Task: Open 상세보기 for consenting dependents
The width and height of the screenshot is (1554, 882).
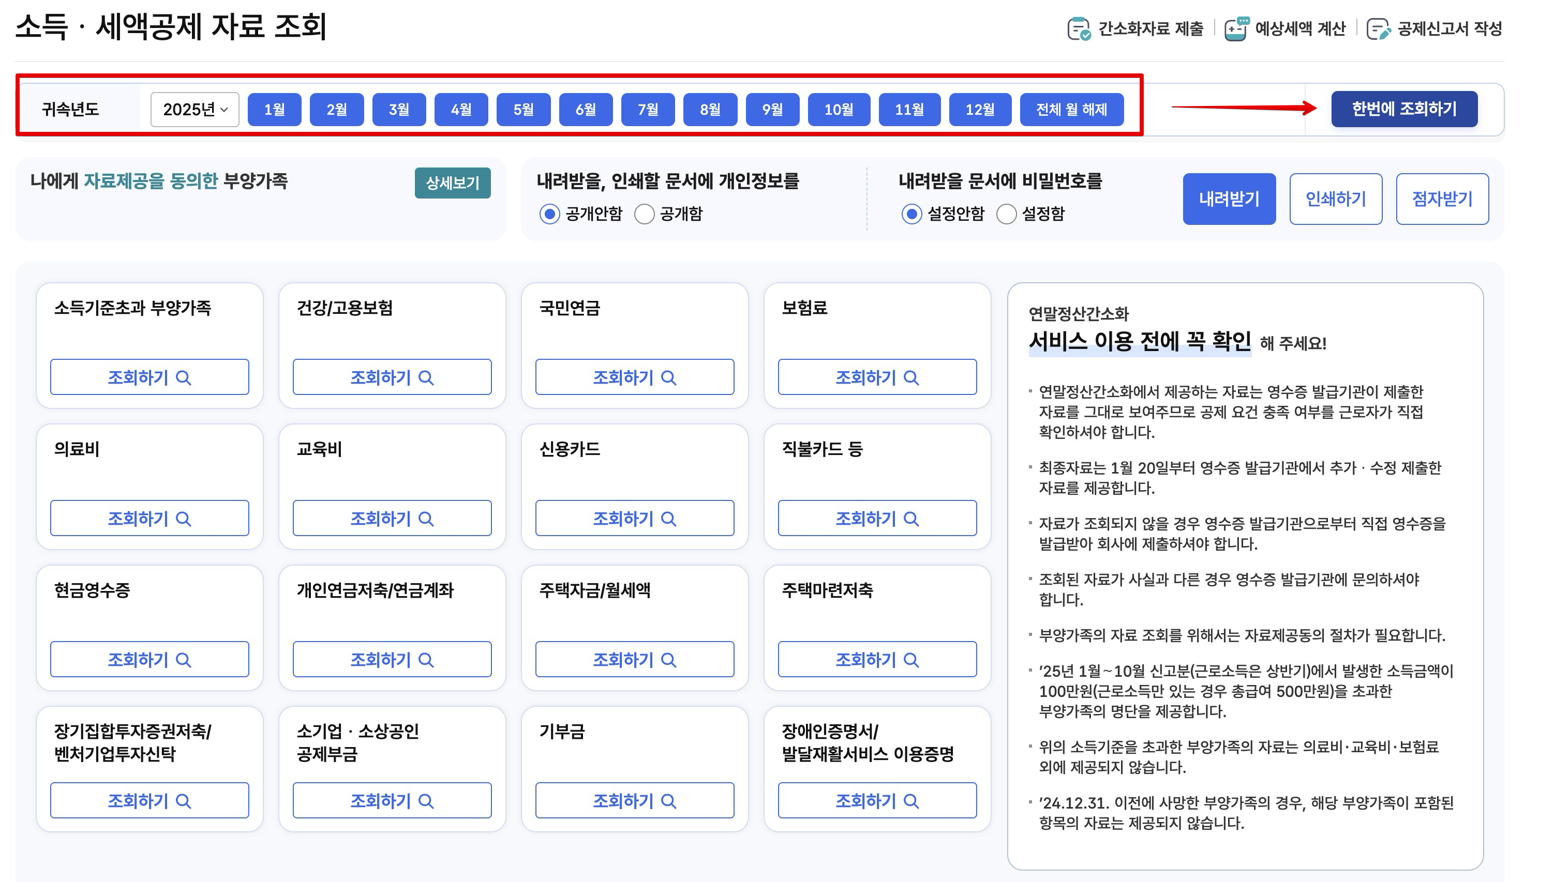Action: pyautogui.click(x=452, y=183)
